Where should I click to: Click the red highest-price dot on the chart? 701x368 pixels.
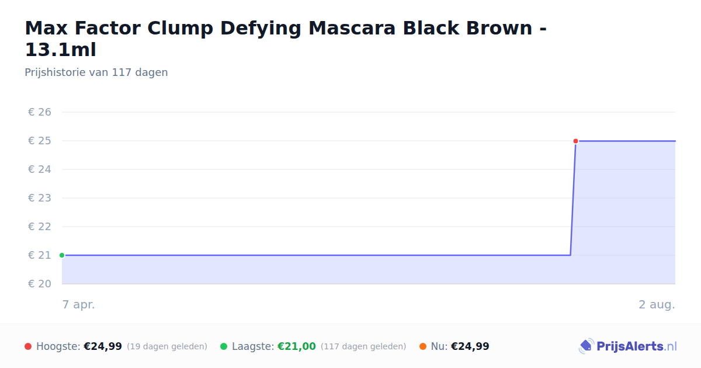pyautogui.click(x=575, y=141)
